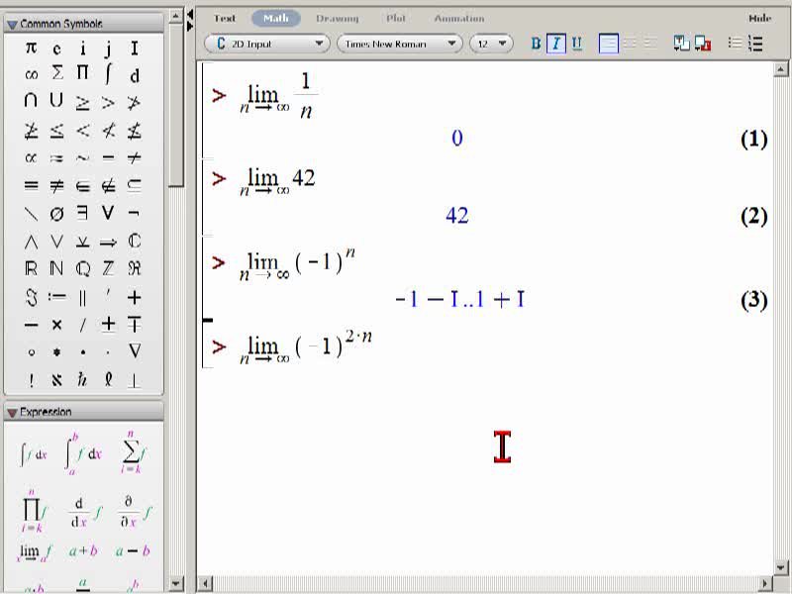Toggle italic formatting

556,44
